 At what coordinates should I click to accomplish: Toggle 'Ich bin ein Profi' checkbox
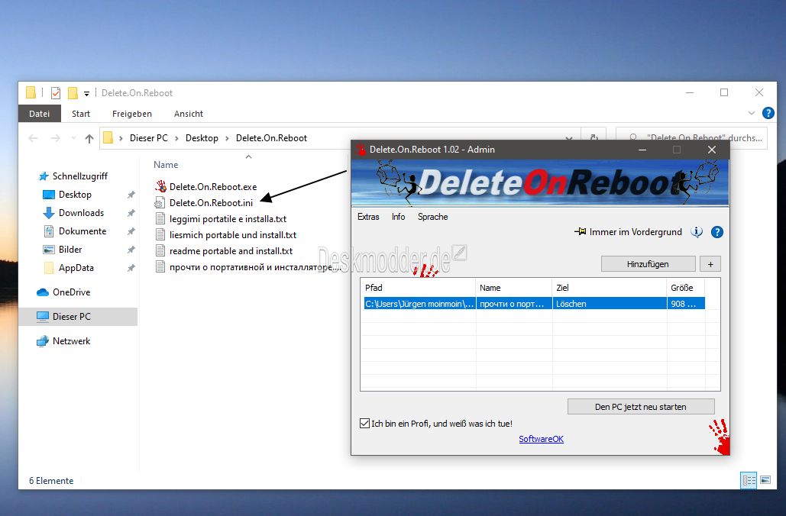point(365,424)
